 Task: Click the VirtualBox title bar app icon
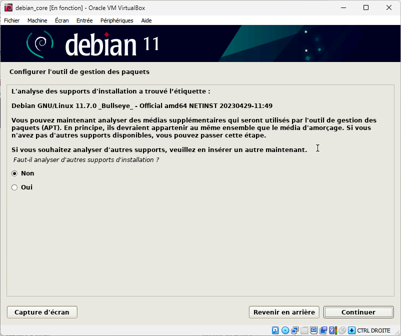[8, 7]
